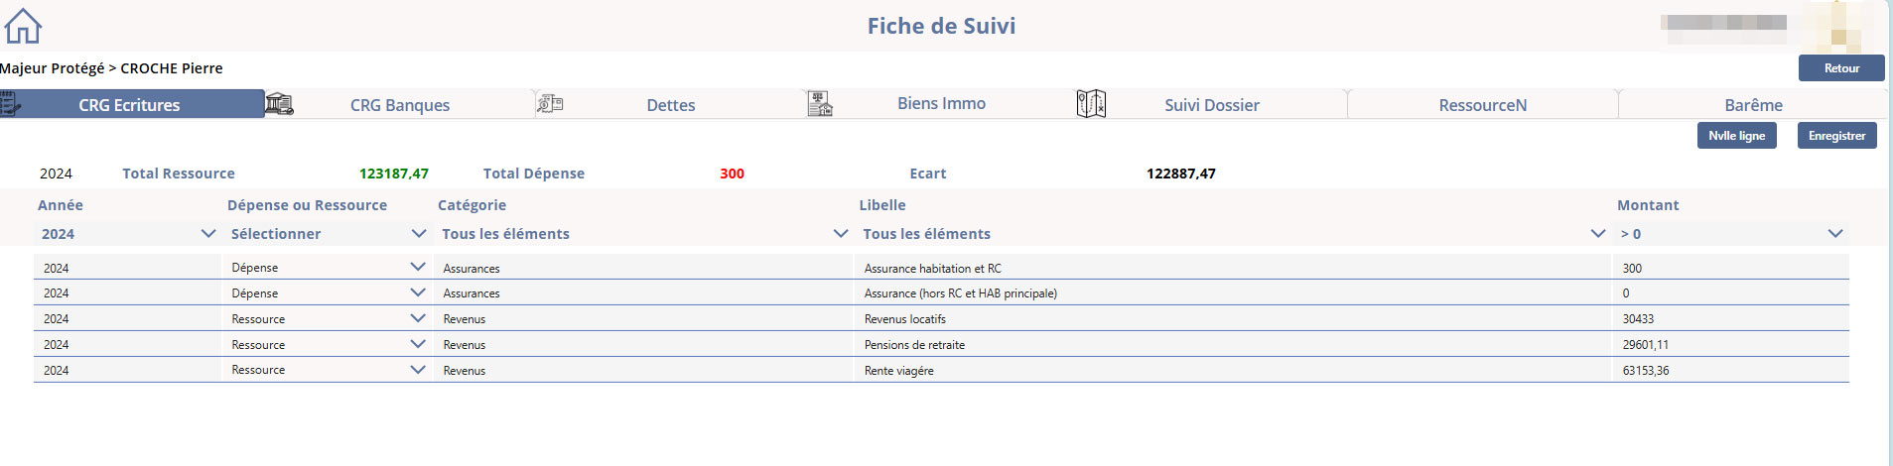Viewport: 1893px width, 466px height.
Task: Click the CROCHE Pierre breadcrumb
Action: click(x=172, y=68)
